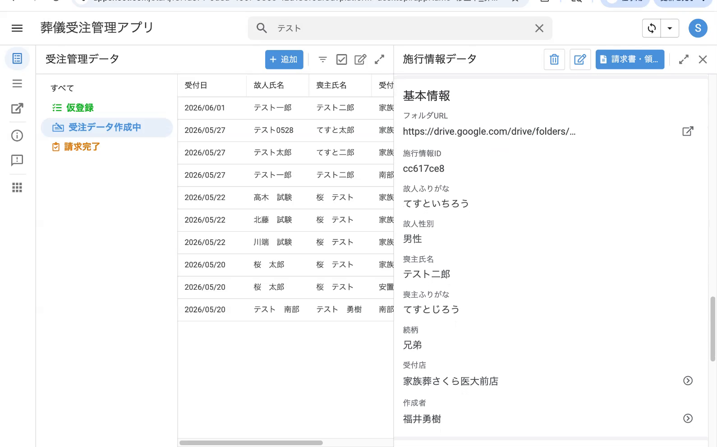Open the feedback sidebar icon

point(17,160)
